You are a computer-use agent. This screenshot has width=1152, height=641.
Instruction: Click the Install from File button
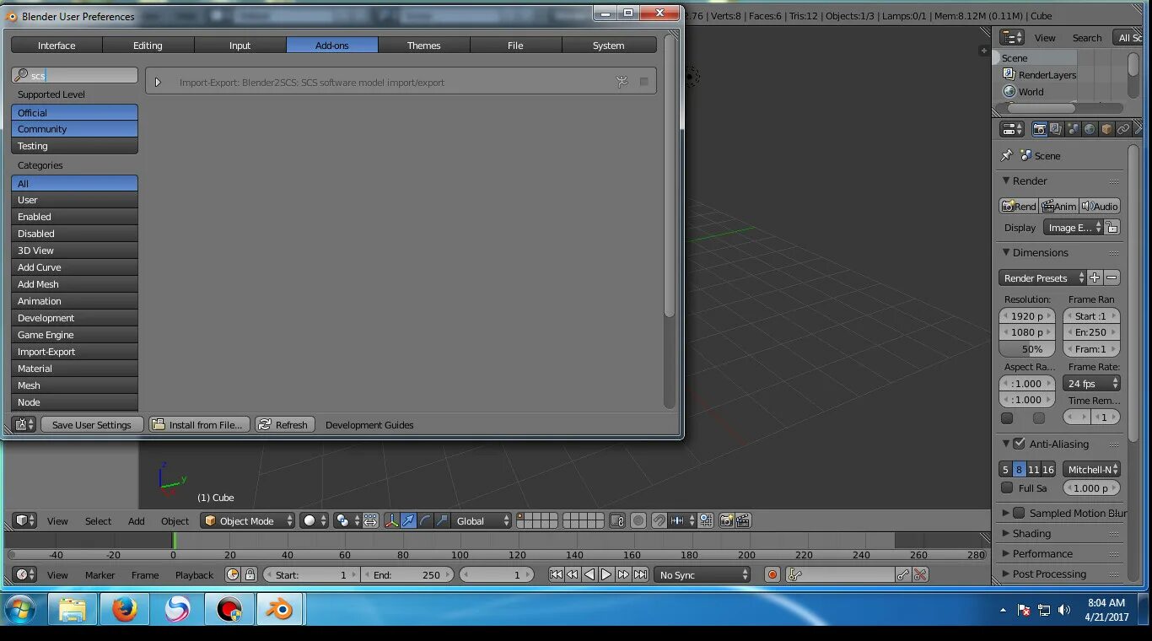200,425
